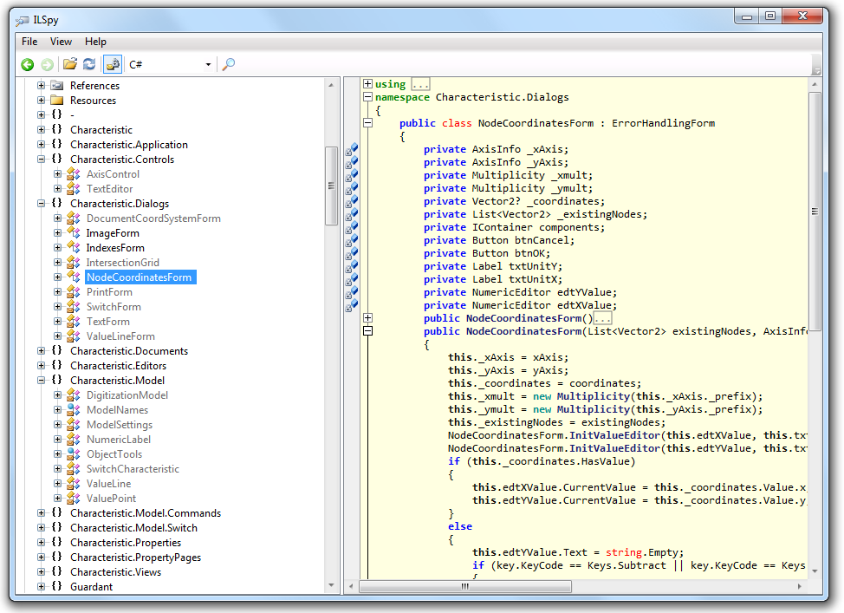Minimize the ILSpy window
Image resolution: width=844 pixels, height=613 pixels.
(747, 16)
